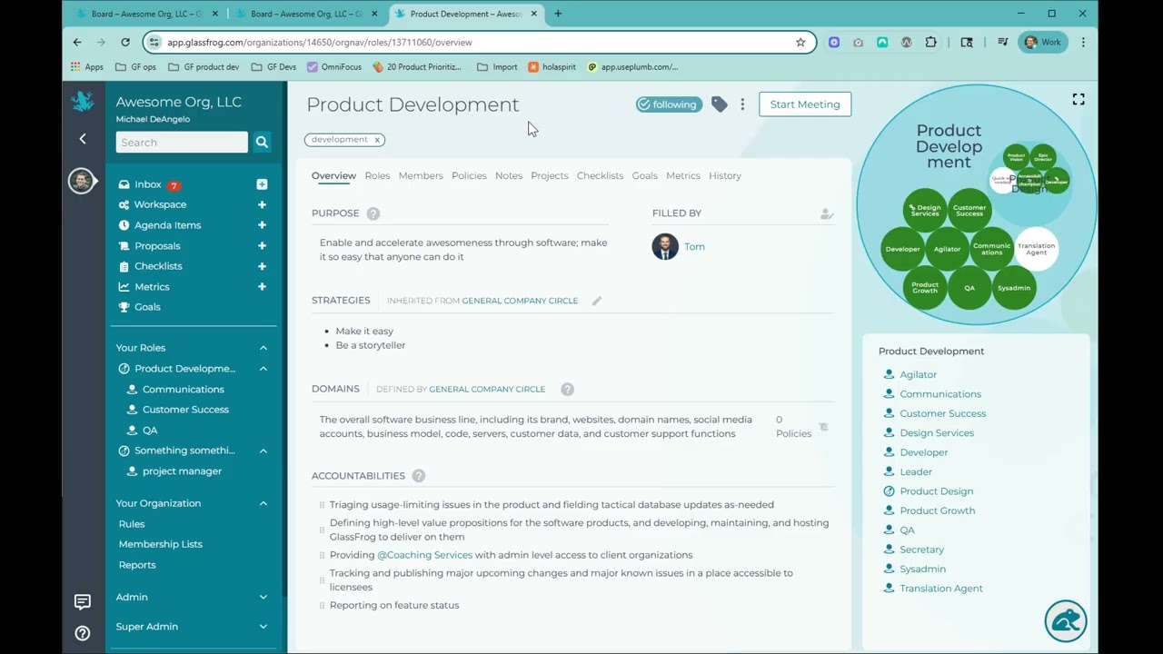
Task: Click the Start Meeting button
Action: [x=805, y=104]
